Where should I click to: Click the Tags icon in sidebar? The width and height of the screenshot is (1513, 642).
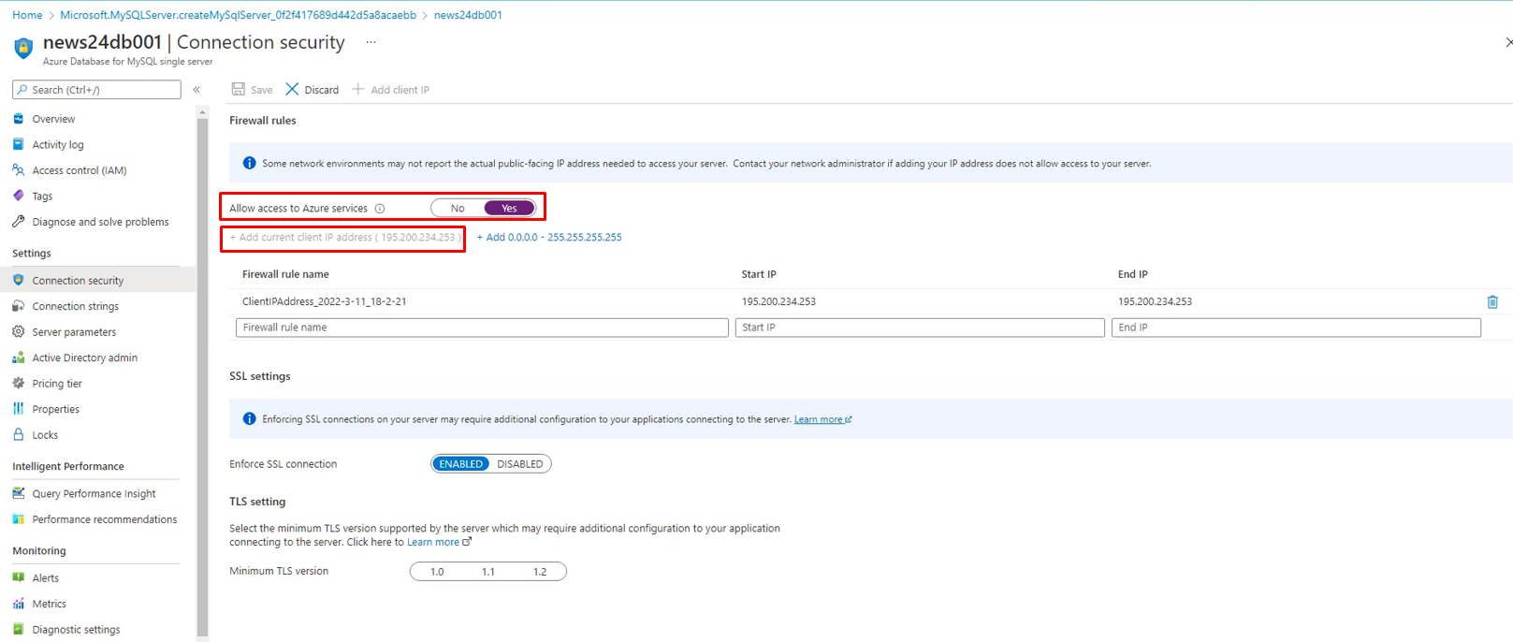coord(18,197)
